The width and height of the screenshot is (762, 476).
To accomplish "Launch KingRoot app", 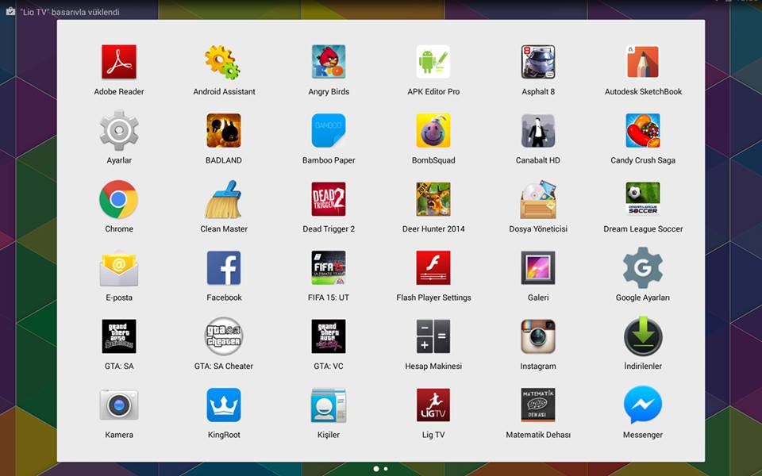I will [224, 405].
